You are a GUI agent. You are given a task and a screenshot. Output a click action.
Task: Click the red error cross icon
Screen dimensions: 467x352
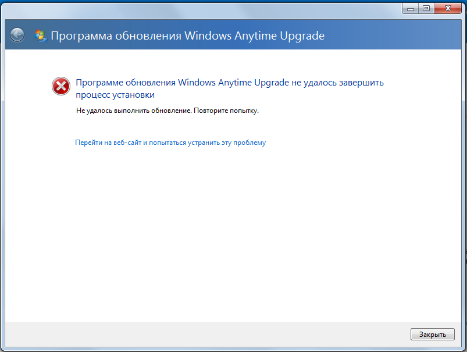click(x=61, y=86)
